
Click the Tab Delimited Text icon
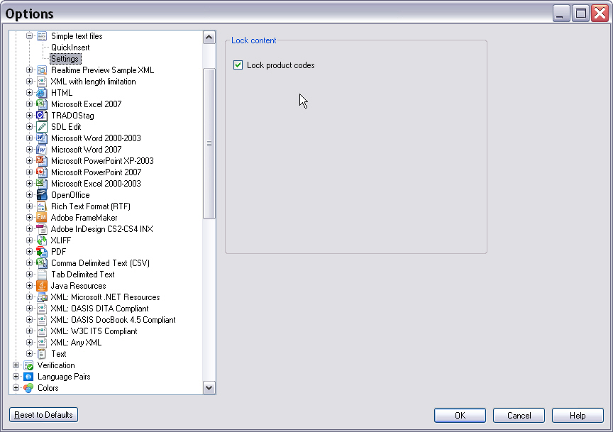42,275
